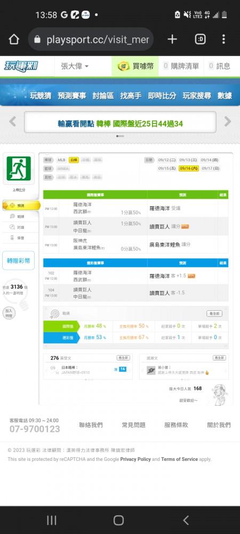240x534 pixels.
Task: Click the 玩運彩 site logo
Action: click(x=21, y=66)
